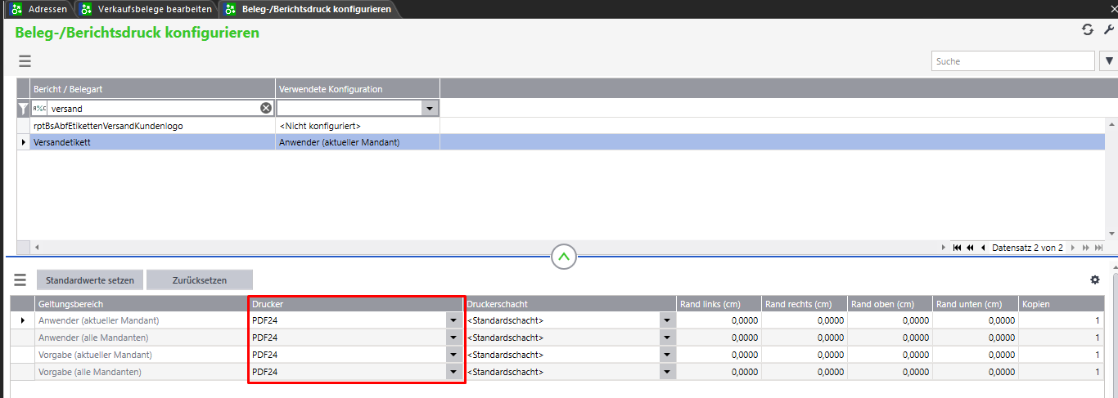Collapse the panel with green chevron
The width and height of the screenshot is (1118, 398).
click(564, 257)
